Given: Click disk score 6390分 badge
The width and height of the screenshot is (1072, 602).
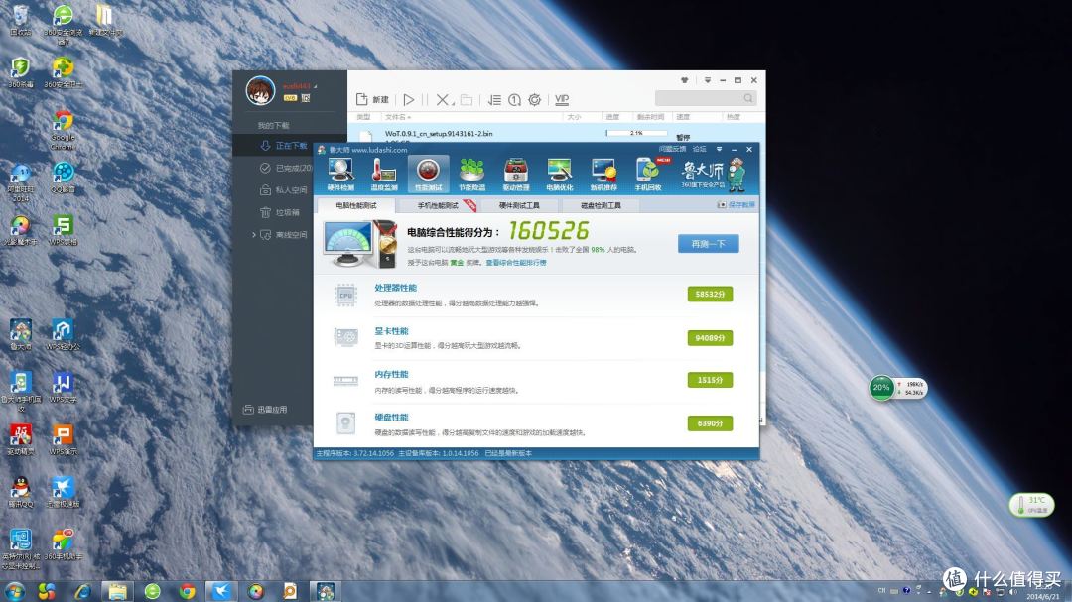Looking at the screenshot, I should (x=710, y=422).
